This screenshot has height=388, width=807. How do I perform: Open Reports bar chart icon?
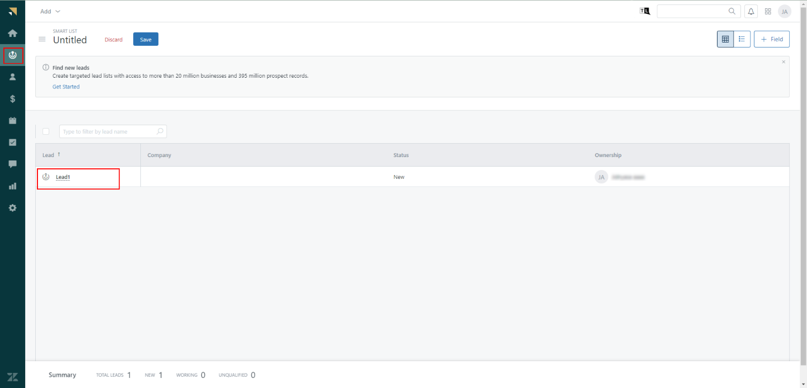(12, 186)
